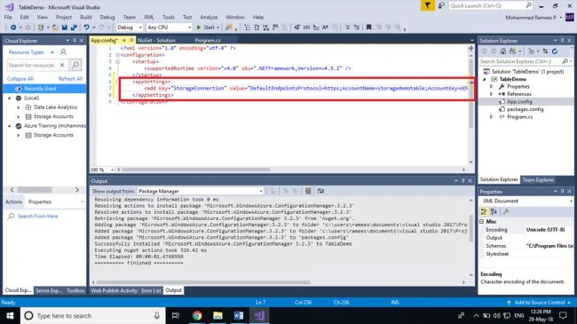Clear the Cloud Explorer search box

pos(62,65)
